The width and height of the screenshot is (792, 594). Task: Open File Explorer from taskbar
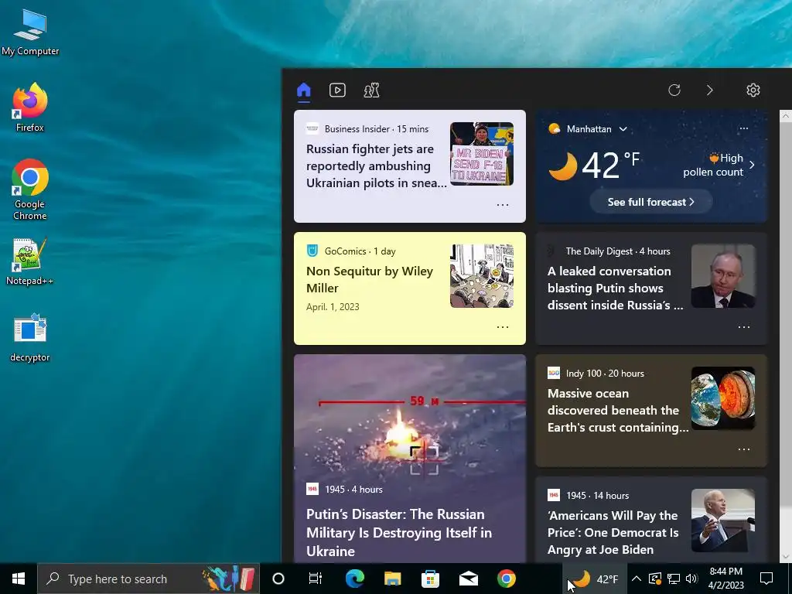[x=392, y=579]
